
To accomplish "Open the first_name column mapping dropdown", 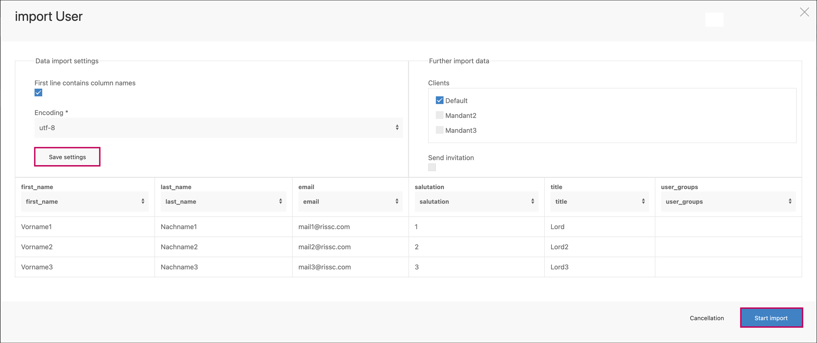I will 85,202.
